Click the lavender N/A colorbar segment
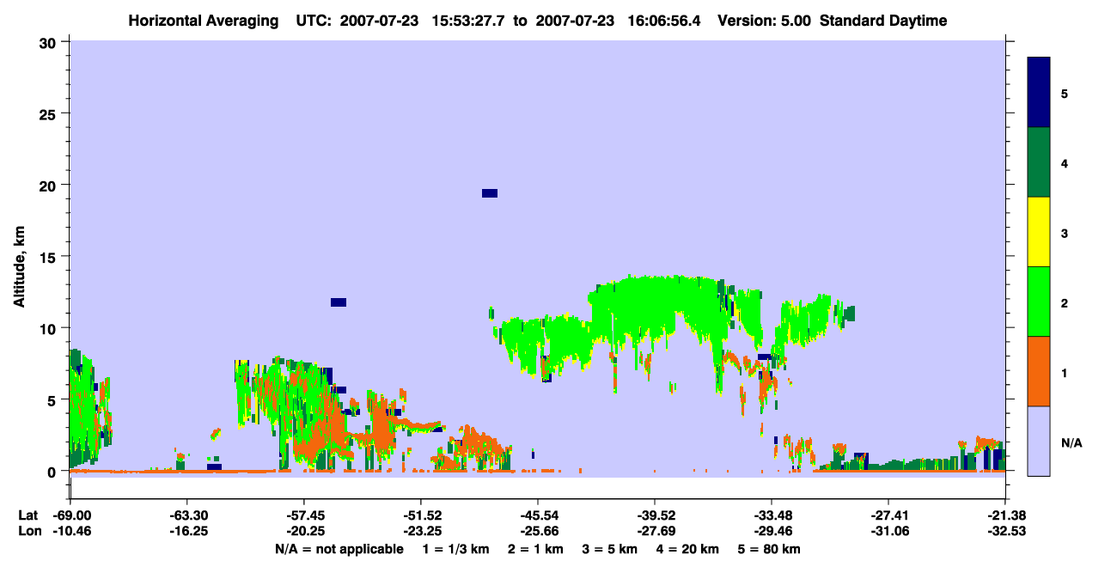The height and width of the screenshot is (573, 1117). click(1039, 441)
